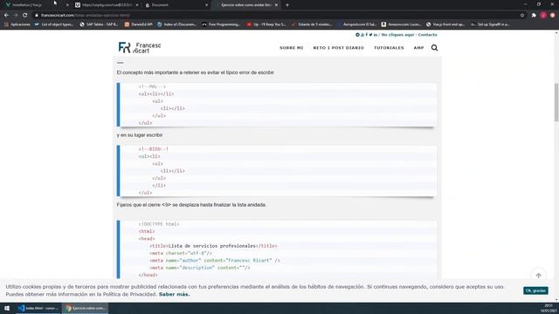
Task: Open the List of object types bookmark
Action: coord(54,24)
